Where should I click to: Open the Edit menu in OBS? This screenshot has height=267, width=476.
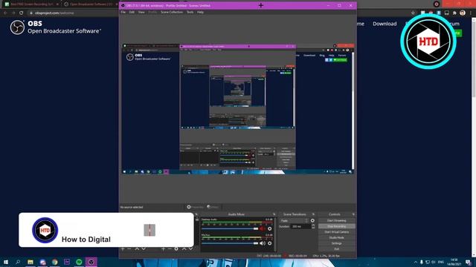tap(132, 12)
